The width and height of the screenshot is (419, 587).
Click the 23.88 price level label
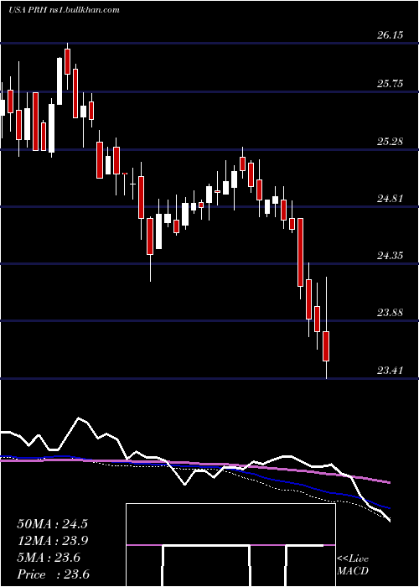pos(390,313)
